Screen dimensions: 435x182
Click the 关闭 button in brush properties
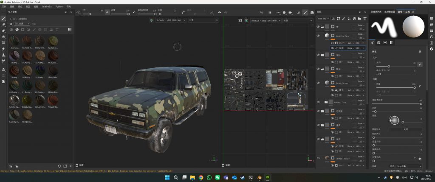tap(405, 129)
